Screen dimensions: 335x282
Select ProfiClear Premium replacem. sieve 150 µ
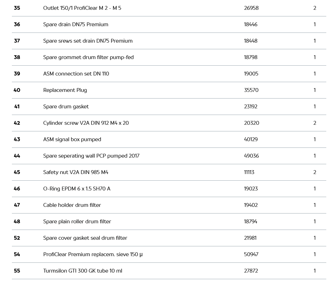tap(93, 254)
